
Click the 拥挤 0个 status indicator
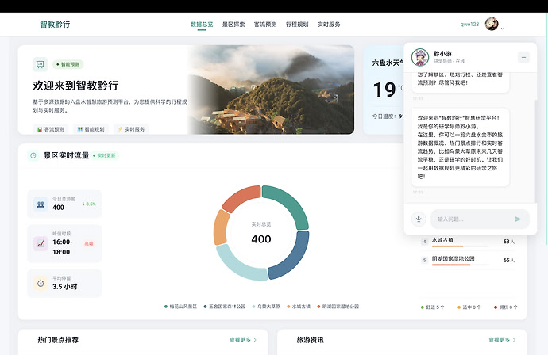coord(506,307)
